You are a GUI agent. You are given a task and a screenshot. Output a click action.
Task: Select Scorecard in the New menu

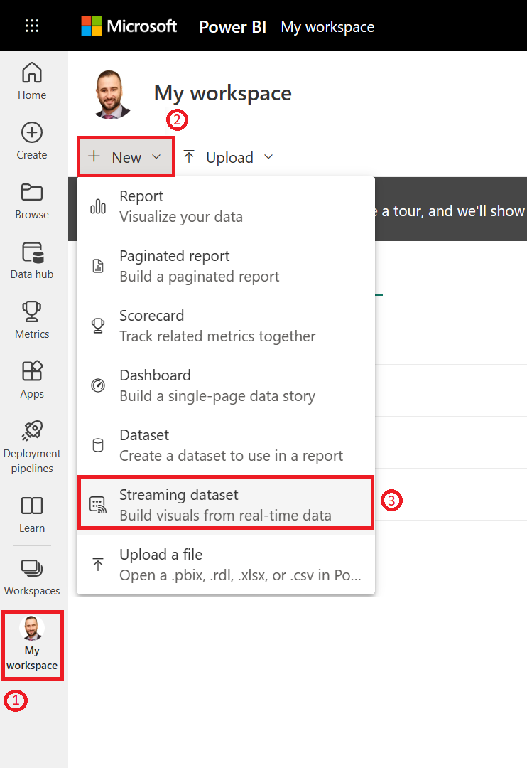[226, 326]
